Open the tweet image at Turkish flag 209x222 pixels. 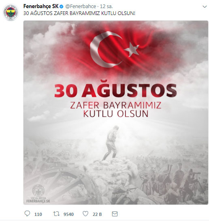115,49
